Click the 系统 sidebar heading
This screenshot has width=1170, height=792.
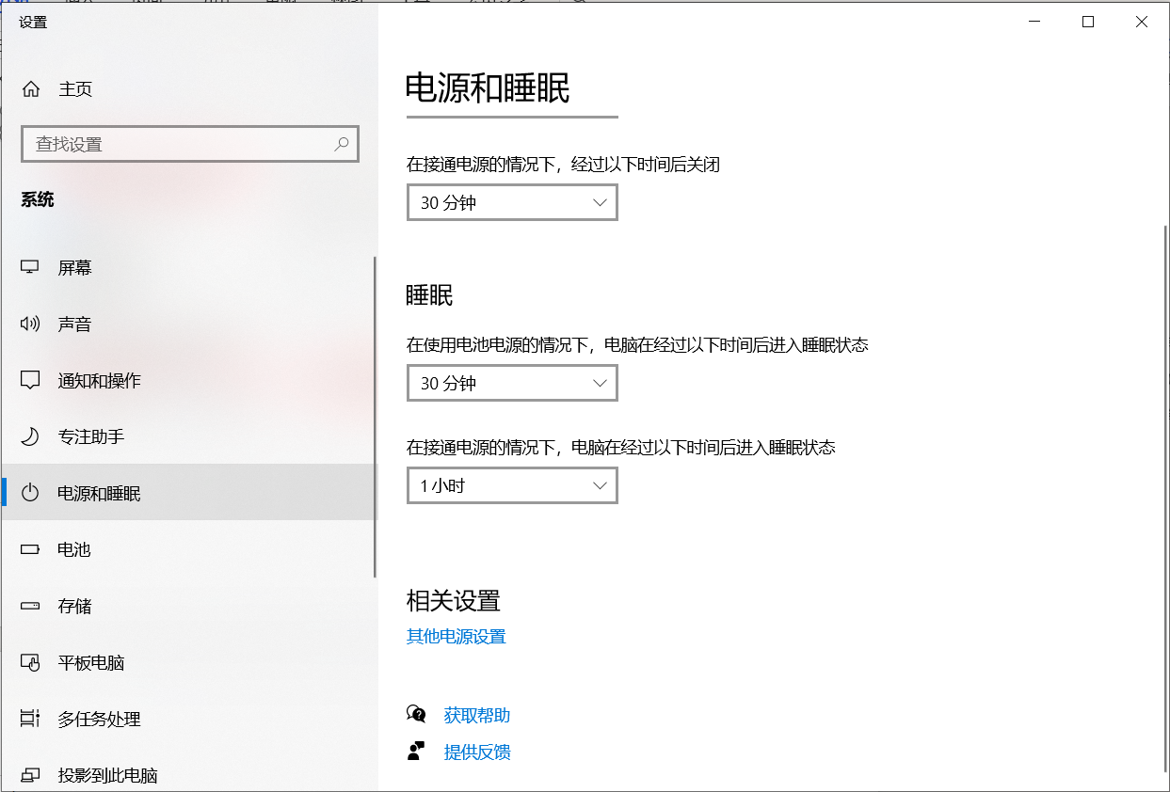coord(38,199)
